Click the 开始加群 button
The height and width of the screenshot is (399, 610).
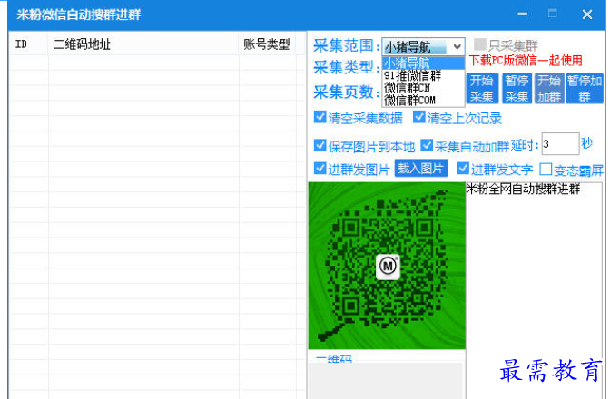549,89
